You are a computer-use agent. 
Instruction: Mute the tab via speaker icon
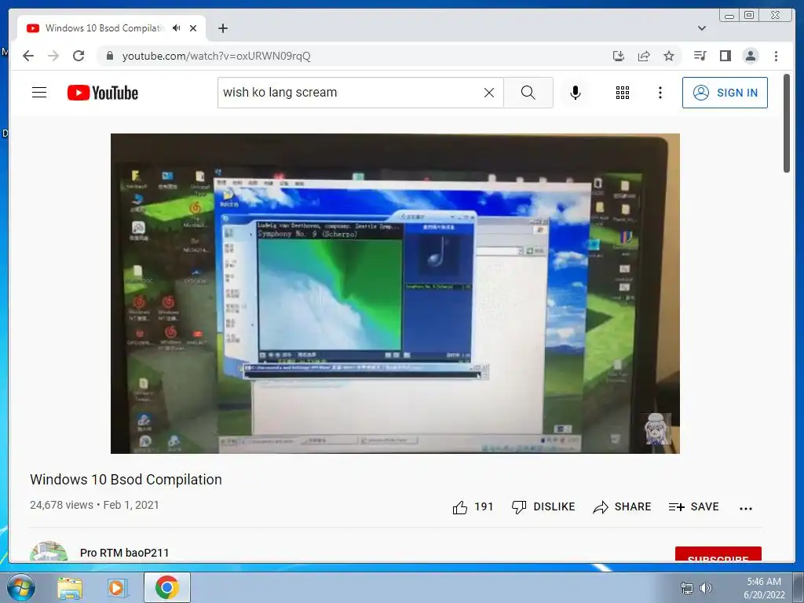click(177, 28)
